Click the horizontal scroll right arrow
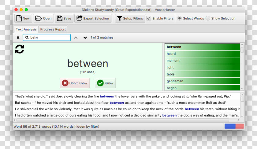 coord(239,120)
